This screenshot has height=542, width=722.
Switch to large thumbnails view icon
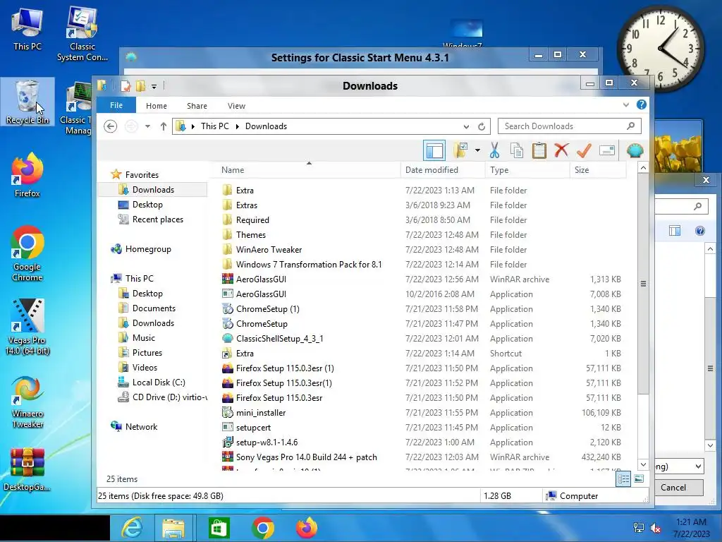(x=639, y=479)
